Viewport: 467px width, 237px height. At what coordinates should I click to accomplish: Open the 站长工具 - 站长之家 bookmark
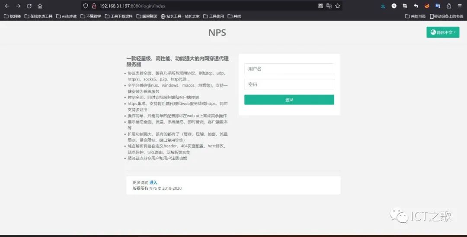[x=180, y=16]
